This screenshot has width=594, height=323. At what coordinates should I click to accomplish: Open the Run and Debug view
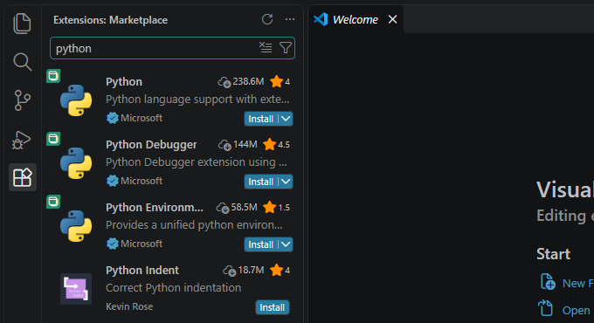(22, 140)
